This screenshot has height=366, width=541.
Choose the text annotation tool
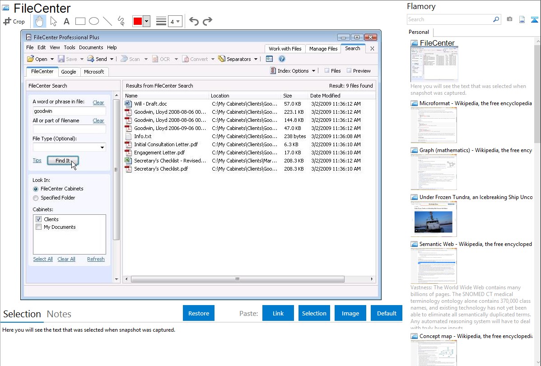click(66, 21)
